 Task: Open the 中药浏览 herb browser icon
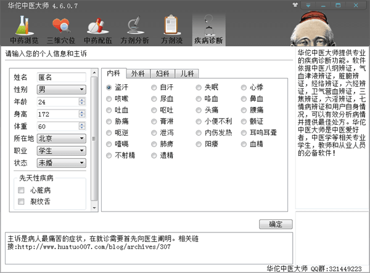pos(23,27)
